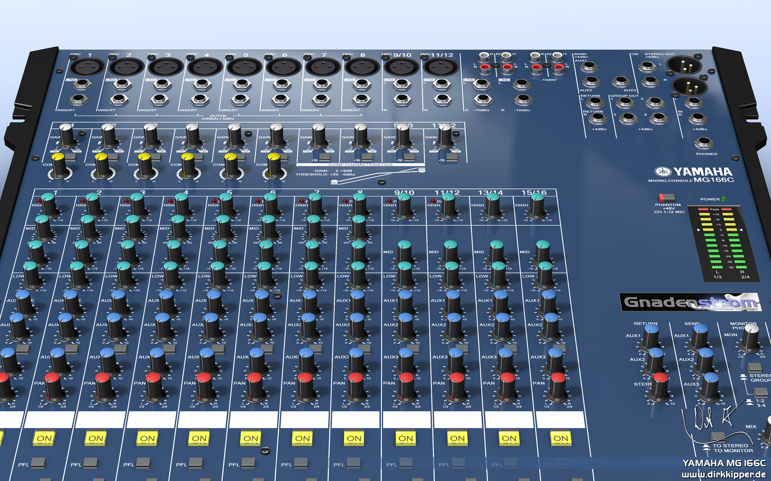Image resolution: width=771 pixels, height=481 pixels.
Task: Click the MIC 1 XLR input socket
Action: 87,66
